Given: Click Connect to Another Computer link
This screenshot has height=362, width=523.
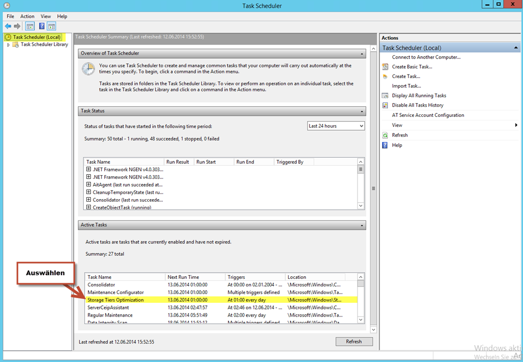Looking at the screenshot, I should (426, 57).
